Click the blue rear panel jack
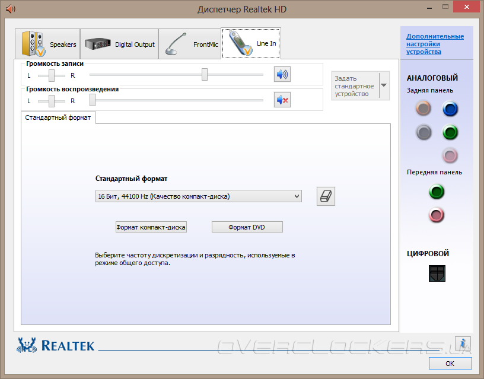 (x=450, y=109)
